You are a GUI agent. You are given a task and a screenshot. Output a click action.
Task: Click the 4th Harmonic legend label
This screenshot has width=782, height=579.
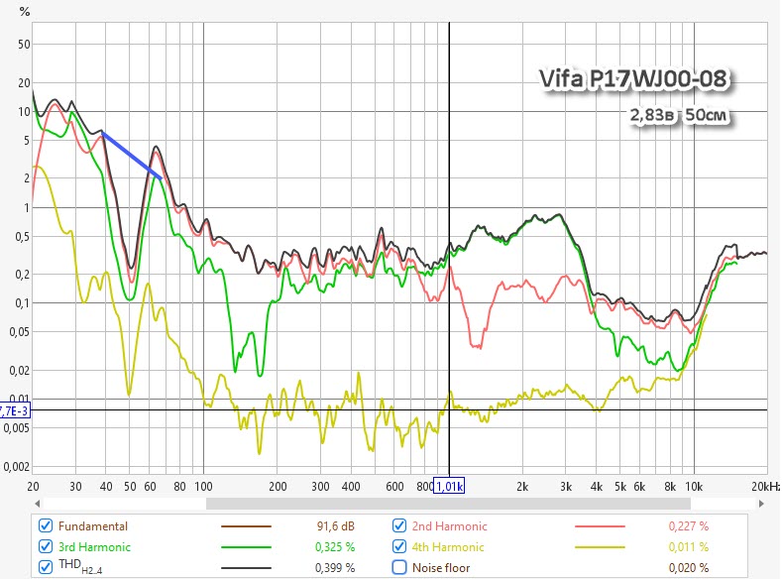[448, 547]
